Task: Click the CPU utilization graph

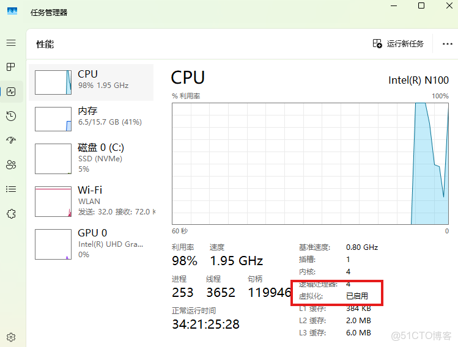Action: [x=310, y=164]
